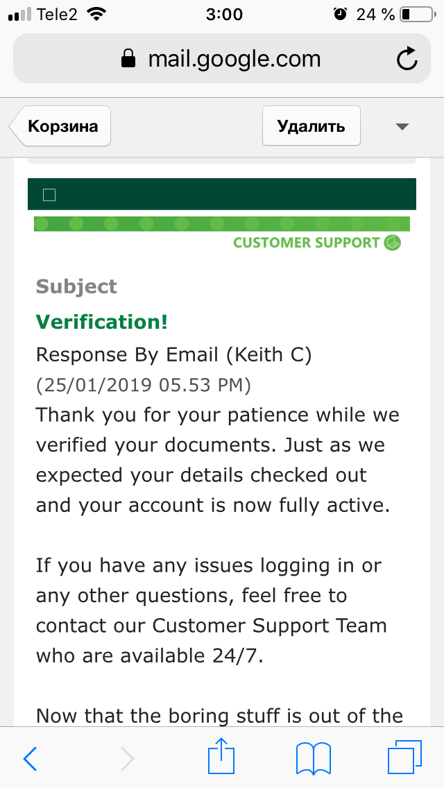Image resolution: width=444 pixels, height=788 pixels.
Task: Tap the mail.google.com address field
Action: tap(222, 59)
